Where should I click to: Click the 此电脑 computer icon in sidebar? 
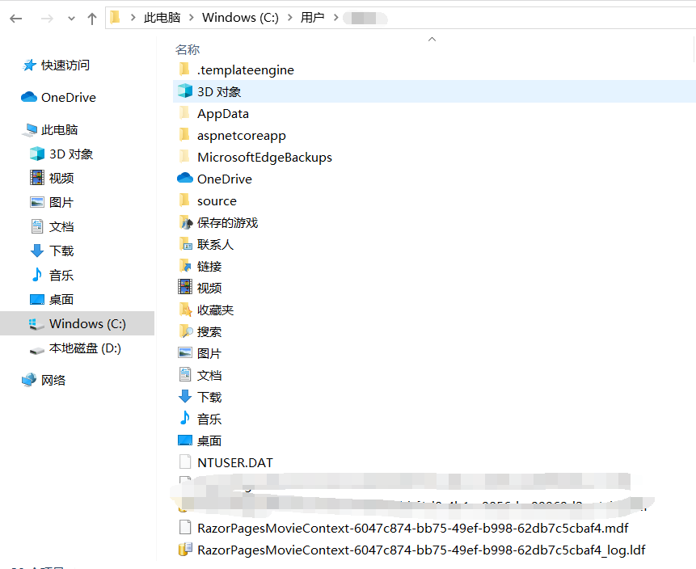click(30, 129)
